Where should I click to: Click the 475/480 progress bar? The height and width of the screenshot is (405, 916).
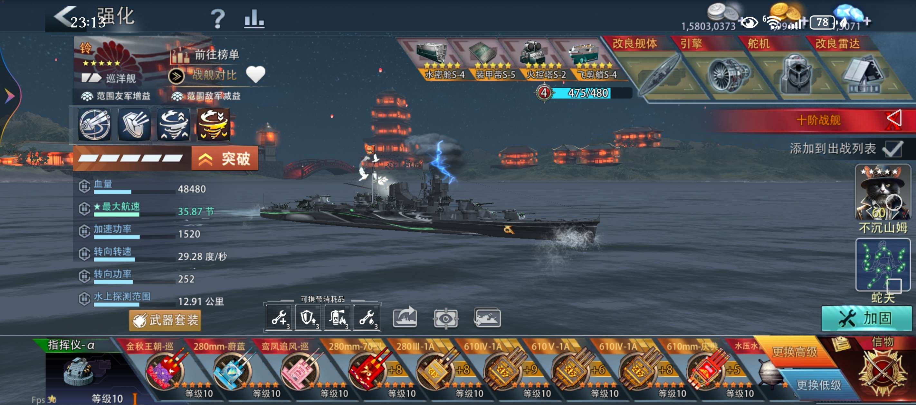click(x=588, y=93)
